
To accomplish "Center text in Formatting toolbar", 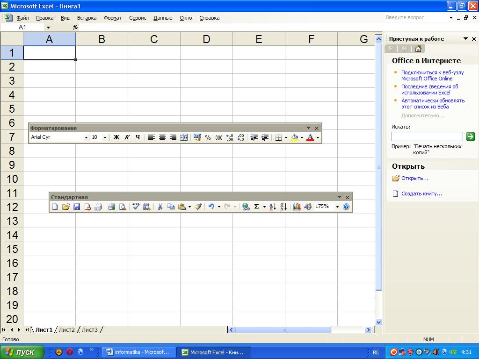I will (x=162, y=137).
